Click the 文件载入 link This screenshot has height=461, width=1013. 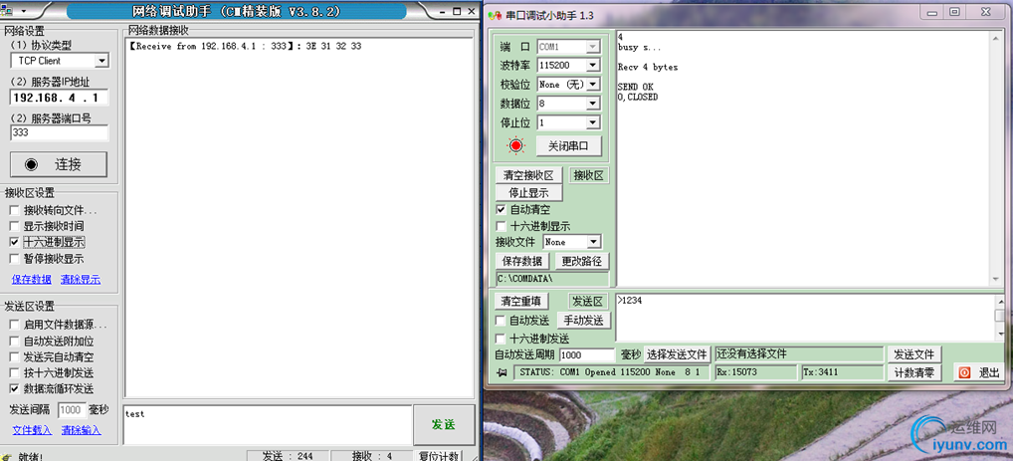32,430
